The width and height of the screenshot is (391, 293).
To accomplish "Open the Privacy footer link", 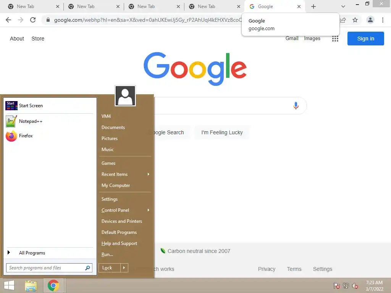I will click(267, 269).
